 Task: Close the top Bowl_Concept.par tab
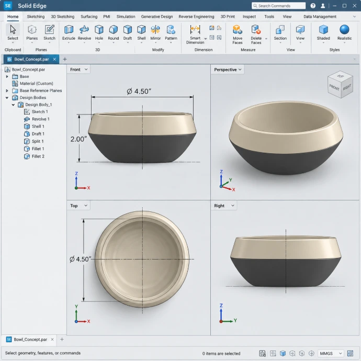click(x=54, y=60)
